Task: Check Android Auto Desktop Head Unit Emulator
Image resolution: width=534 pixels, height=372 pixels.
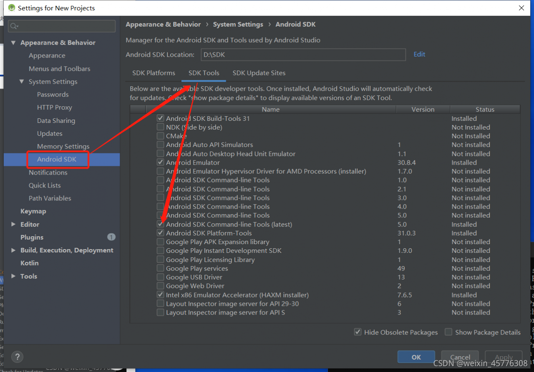Action: pyautogui.click(x=160, y=154)
